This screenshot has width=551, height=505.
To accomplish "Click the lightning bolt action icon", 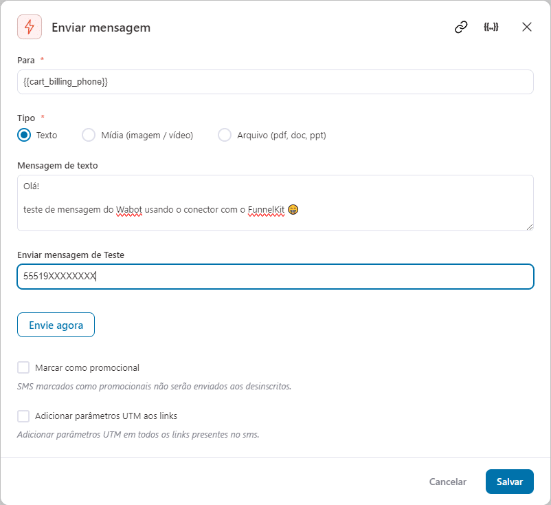I will point(29,27).
